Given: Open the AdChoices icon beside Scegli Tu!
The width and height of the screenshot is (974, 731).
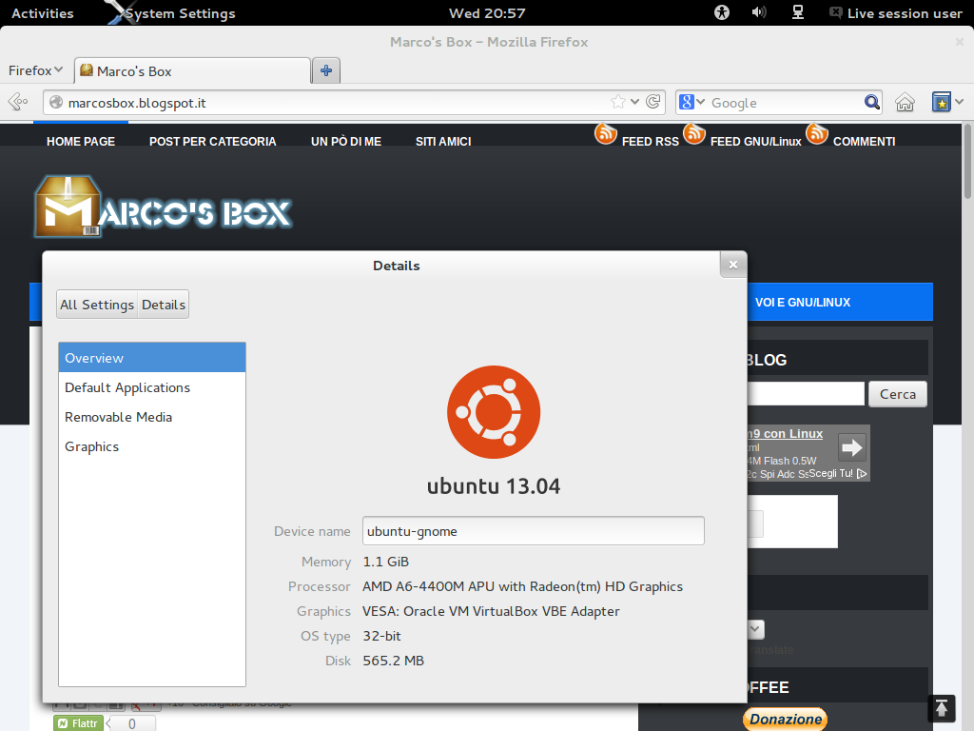Looking at the screenshot, I should [x=862, y=474].
